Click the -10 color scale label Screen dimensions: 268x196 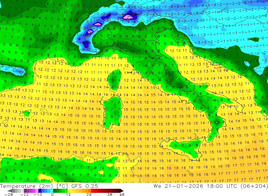pos(38,195)
